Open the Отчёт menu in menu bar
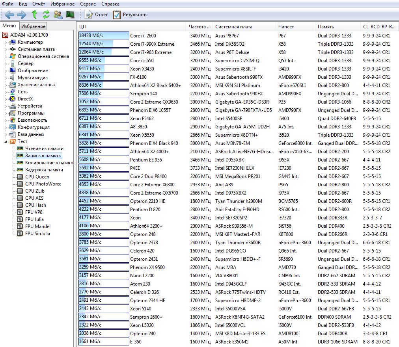The width and height of the screenshot is (399, 347). click(39, 4)
